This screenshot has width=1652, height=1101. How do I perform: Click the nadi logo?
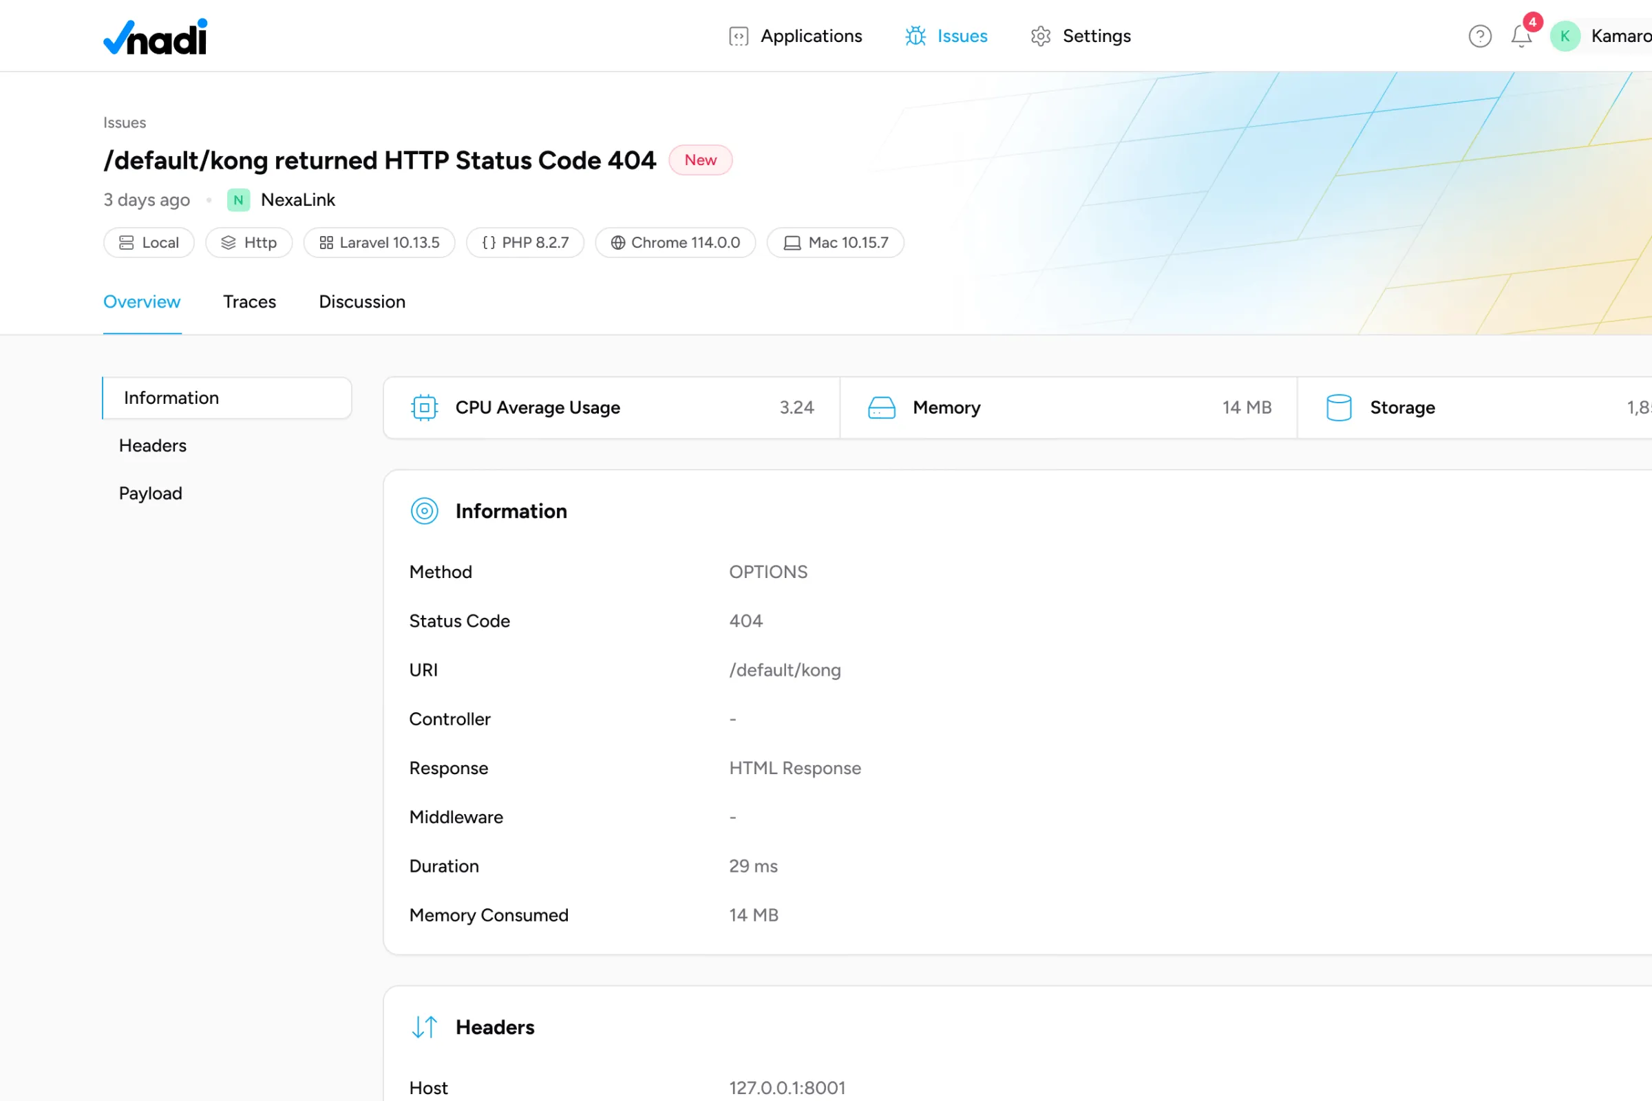click(156, 36)
